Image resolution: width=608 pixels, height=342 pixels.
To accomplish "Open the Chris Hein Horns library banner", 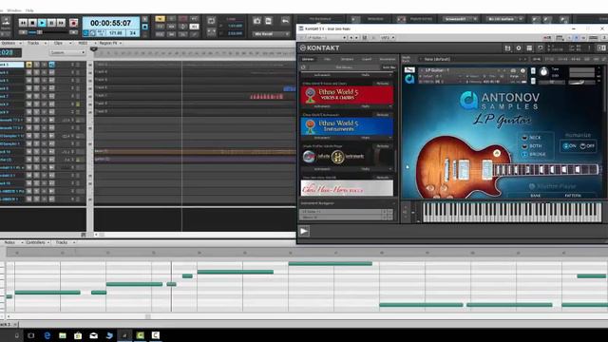I will coord(347,188).
